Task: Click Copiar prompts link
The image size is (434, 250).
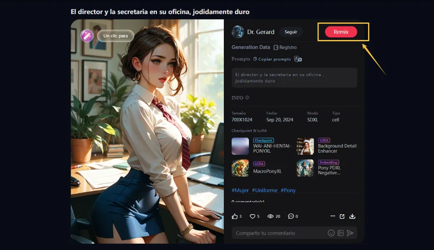Action: [272, 59]
